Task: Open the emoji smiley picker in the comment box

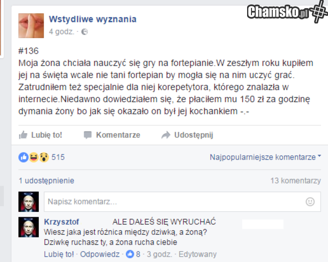Action: click(310, 201)
